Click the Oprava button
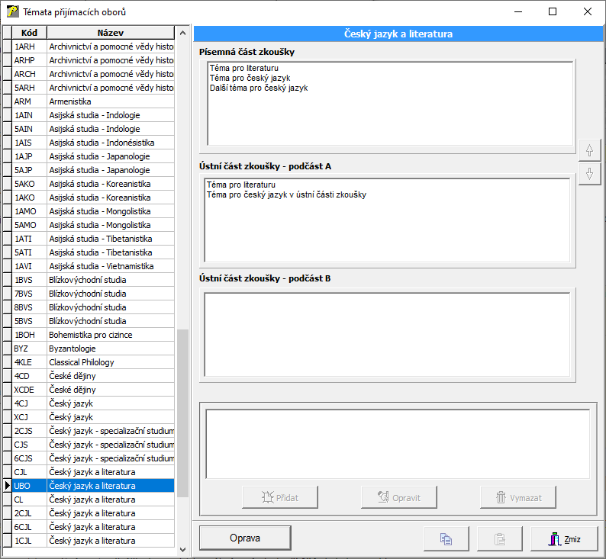The image size is (606, 559). pyautogui.click(x=245, y=538)
